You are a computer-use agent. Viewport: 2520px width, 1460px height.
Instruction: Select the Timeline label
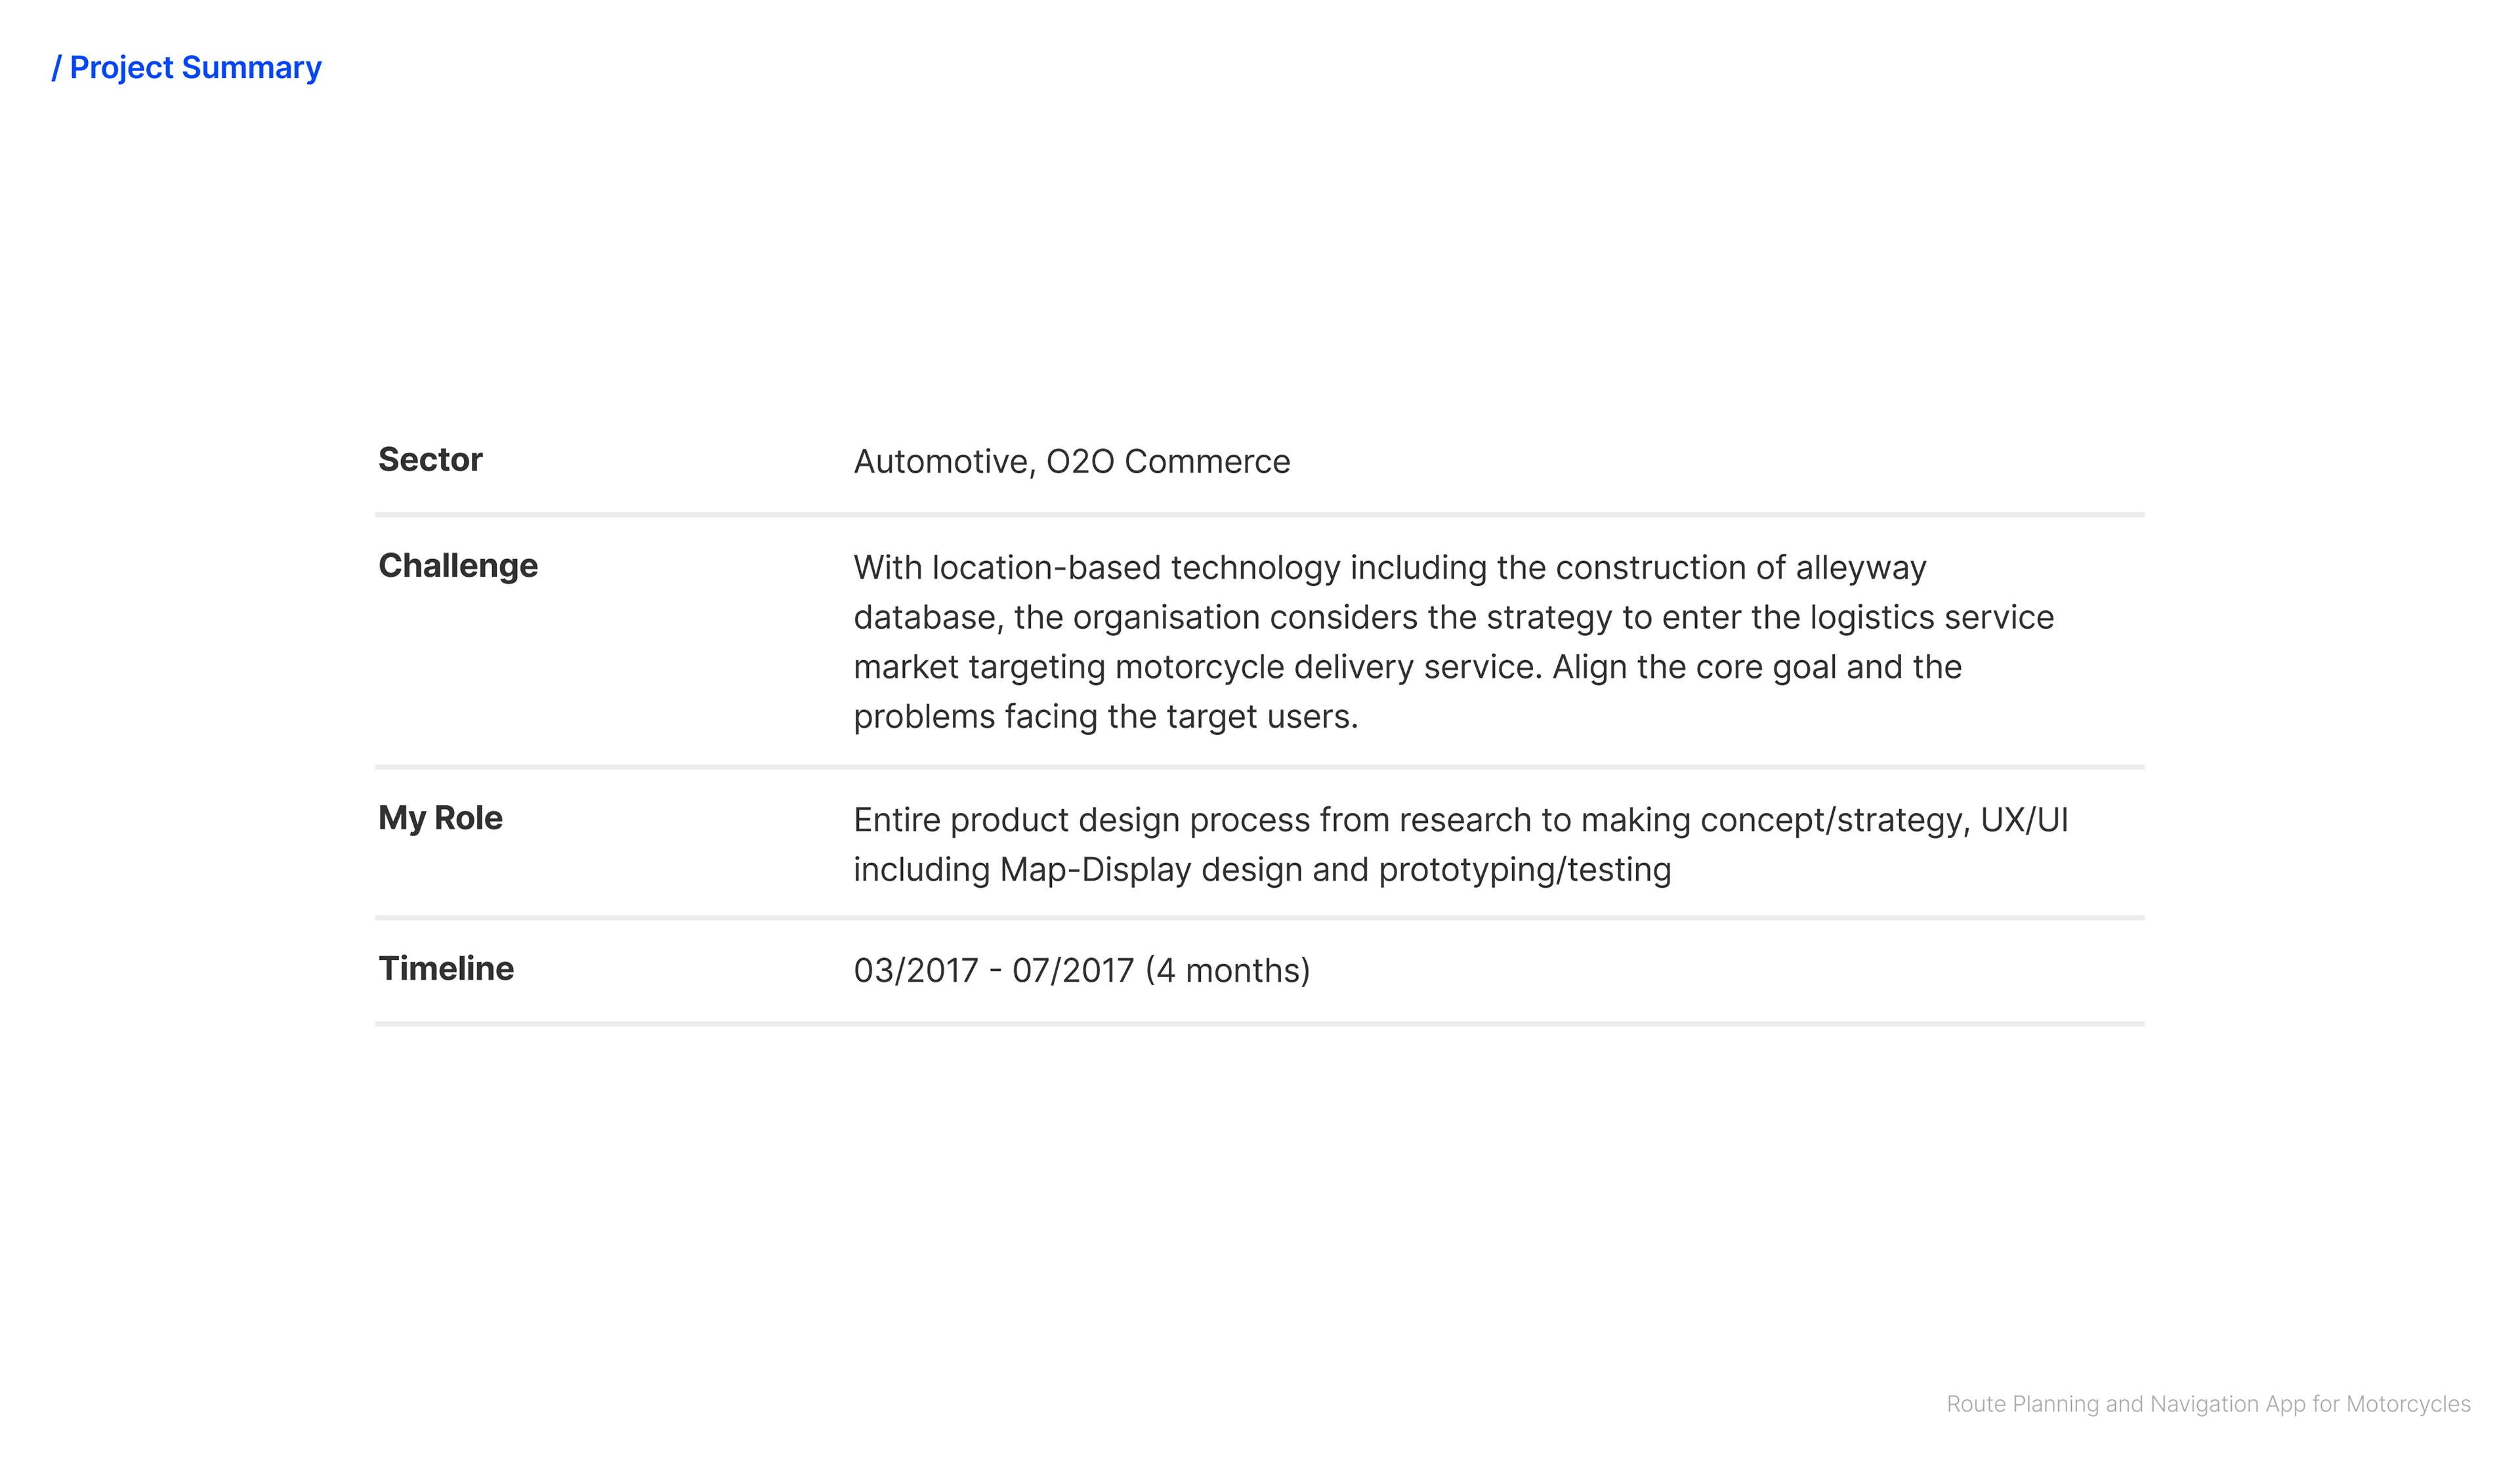446,968
